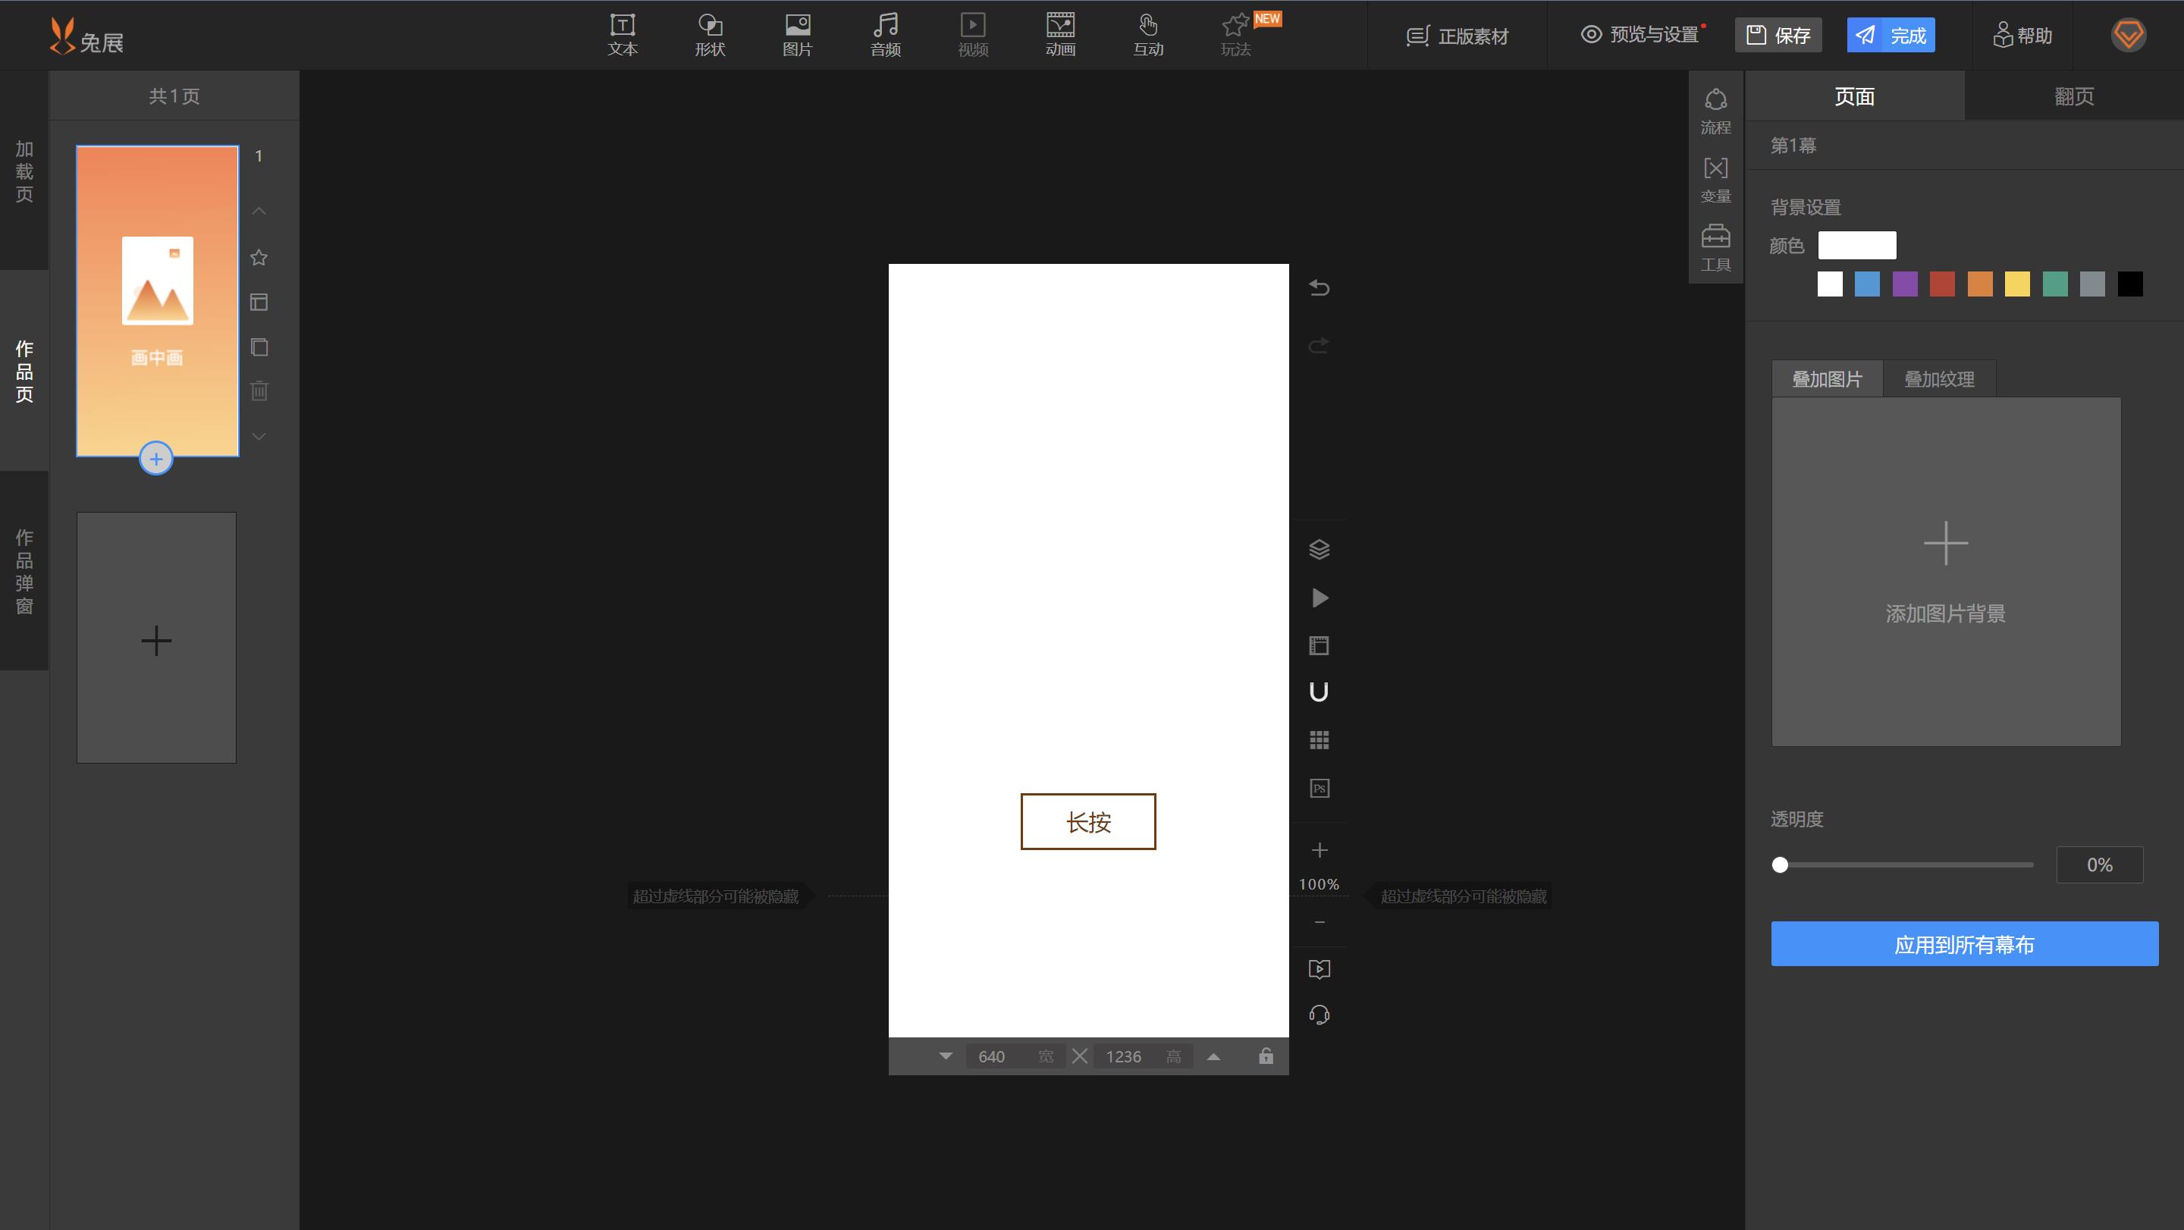This screenshot has height=1230, width=2184.
Task: Switch to the 页面 tab
Action: (1854, 96)
